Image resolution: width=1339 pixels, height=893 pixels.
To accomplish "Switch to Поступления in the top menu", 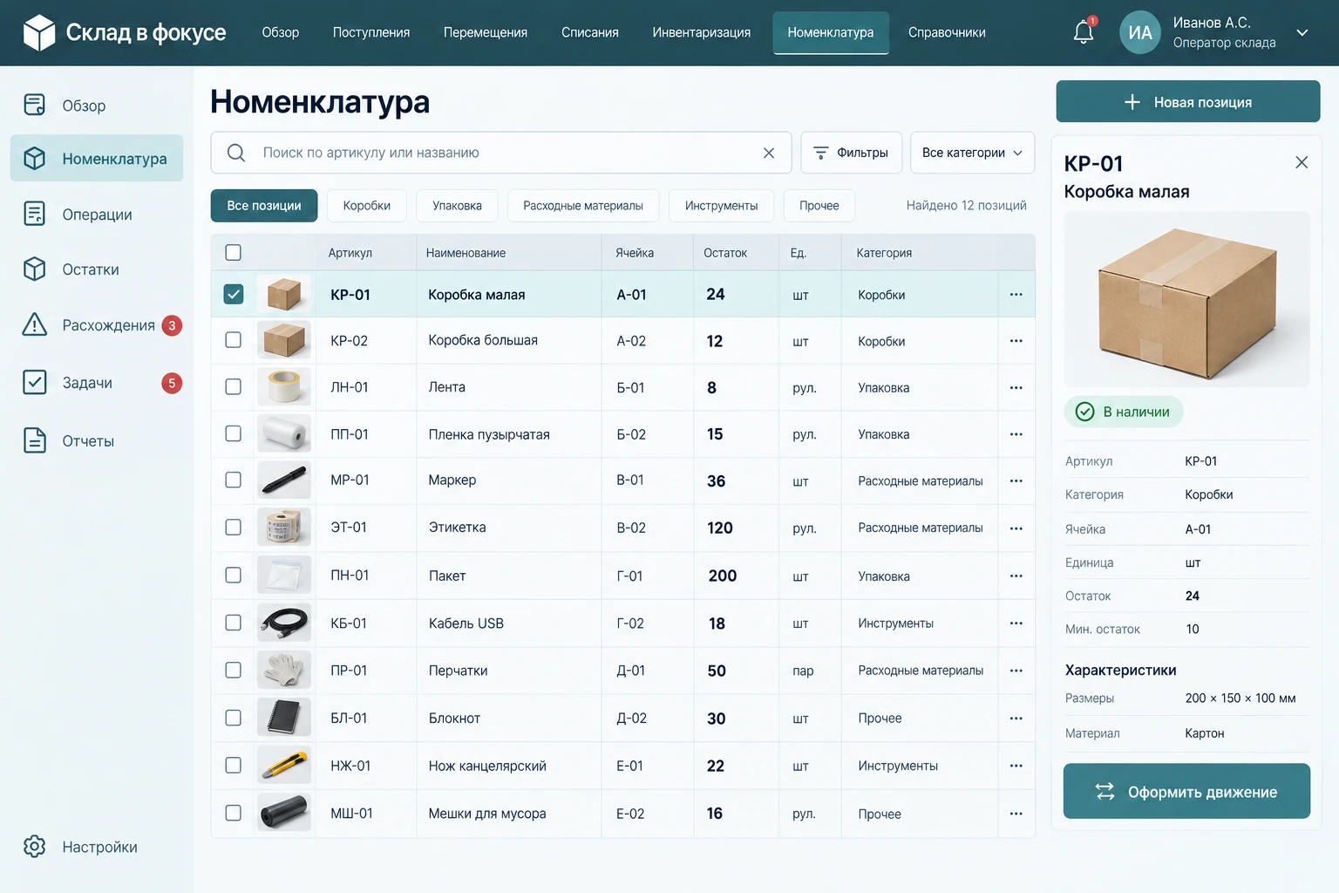I will click(x=371, y=32).
